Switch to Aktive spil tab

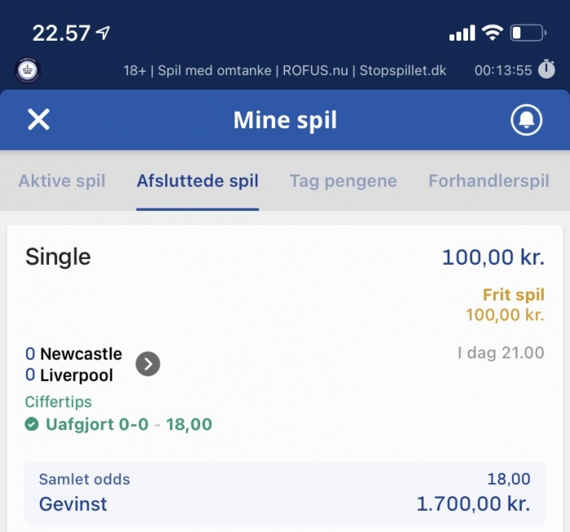click(62, 181)
